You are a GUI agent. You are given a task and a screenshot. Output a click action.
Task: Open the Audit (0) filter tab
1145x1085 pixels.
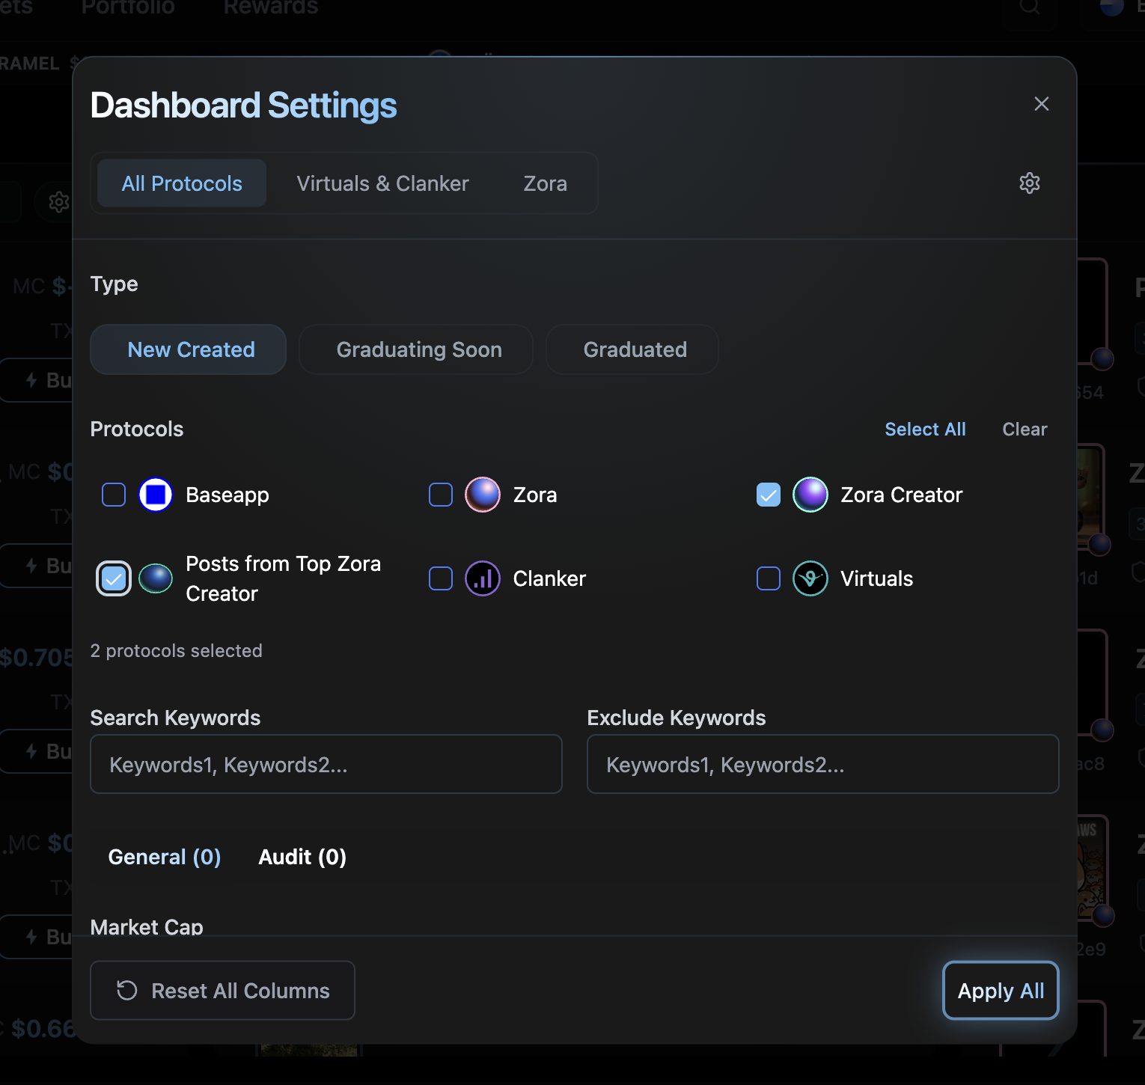302,857
